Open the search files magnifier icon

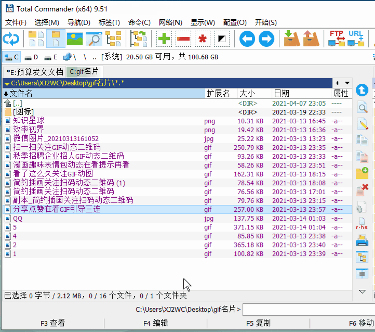[94, 39]
